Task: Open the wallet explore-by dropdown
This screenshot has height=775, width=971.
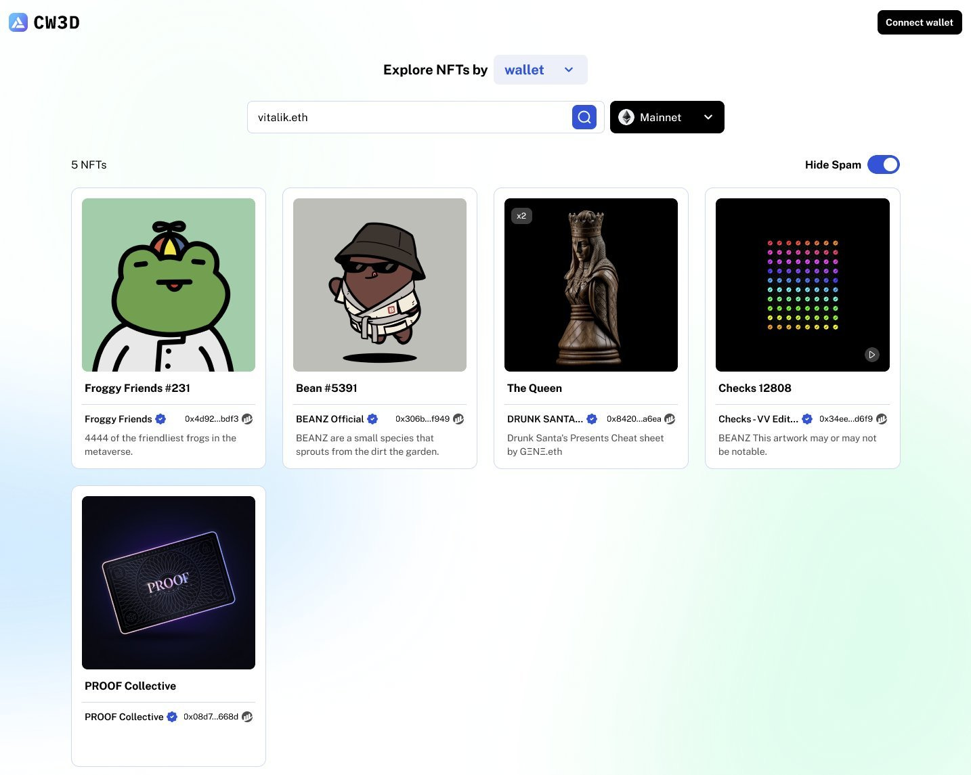Action: 540,70
